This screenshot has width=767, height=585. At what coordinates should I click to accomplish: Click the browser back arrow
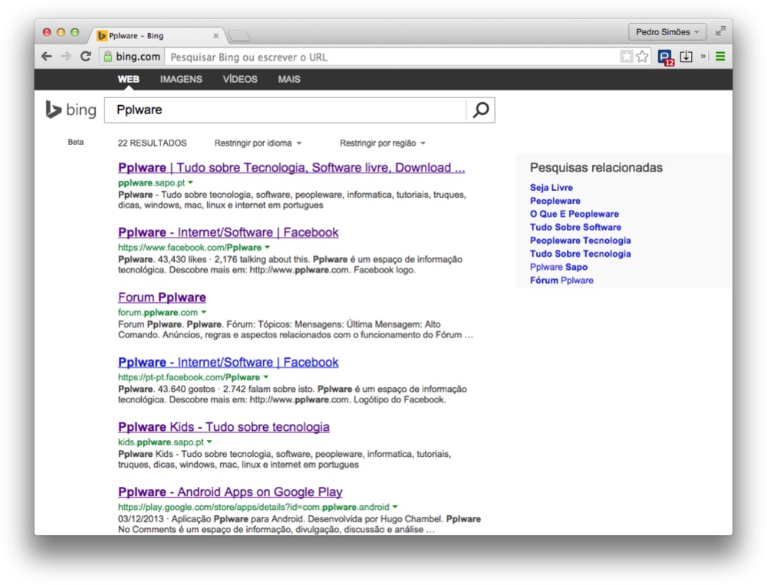coord(47,57)
